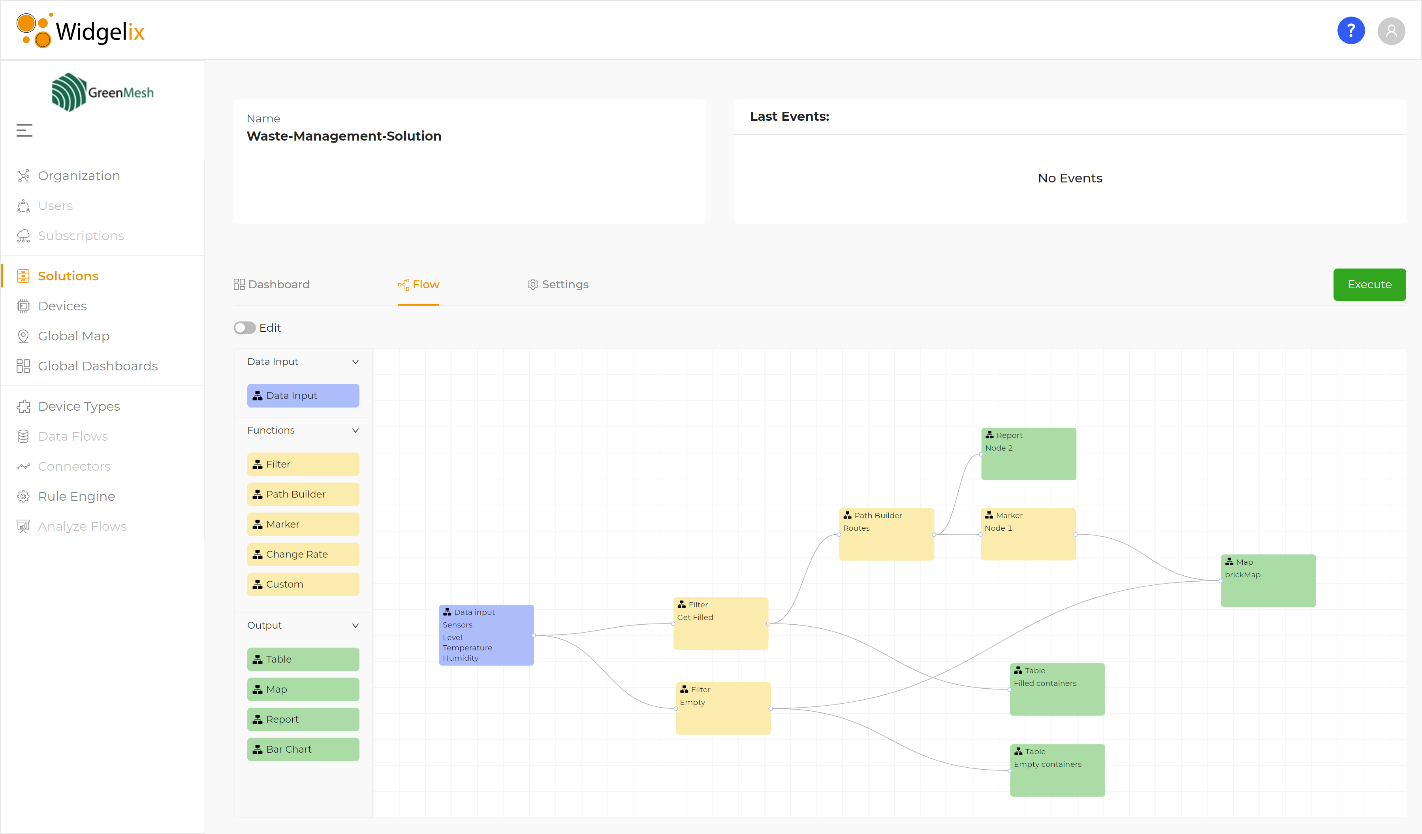Viewport: 1422px width, 834px height.
Task: Click the Devices chip icon in sidebar
Action: [23, 306]
